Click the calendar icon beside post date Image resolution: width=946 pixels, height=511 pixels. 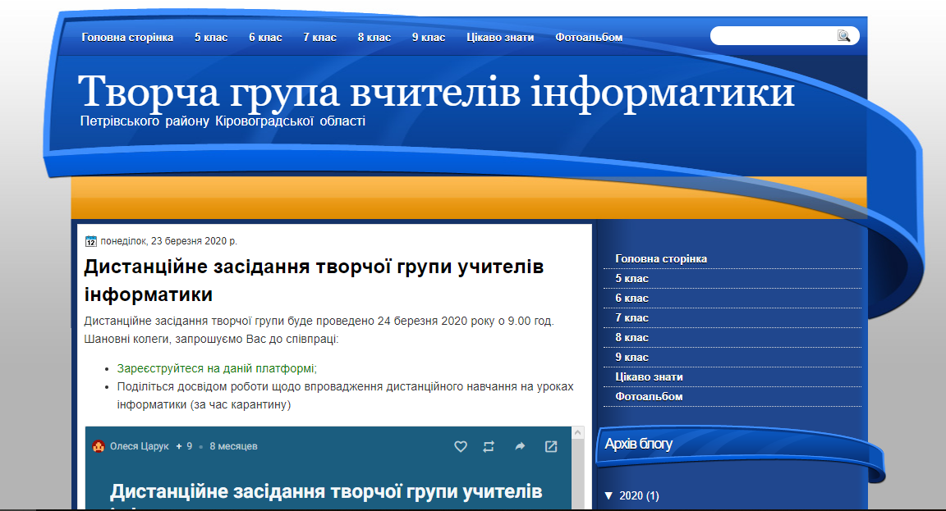91,241
